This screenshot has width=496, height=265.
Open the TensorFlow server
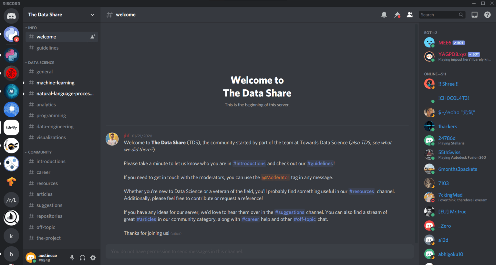pos(11,182)
